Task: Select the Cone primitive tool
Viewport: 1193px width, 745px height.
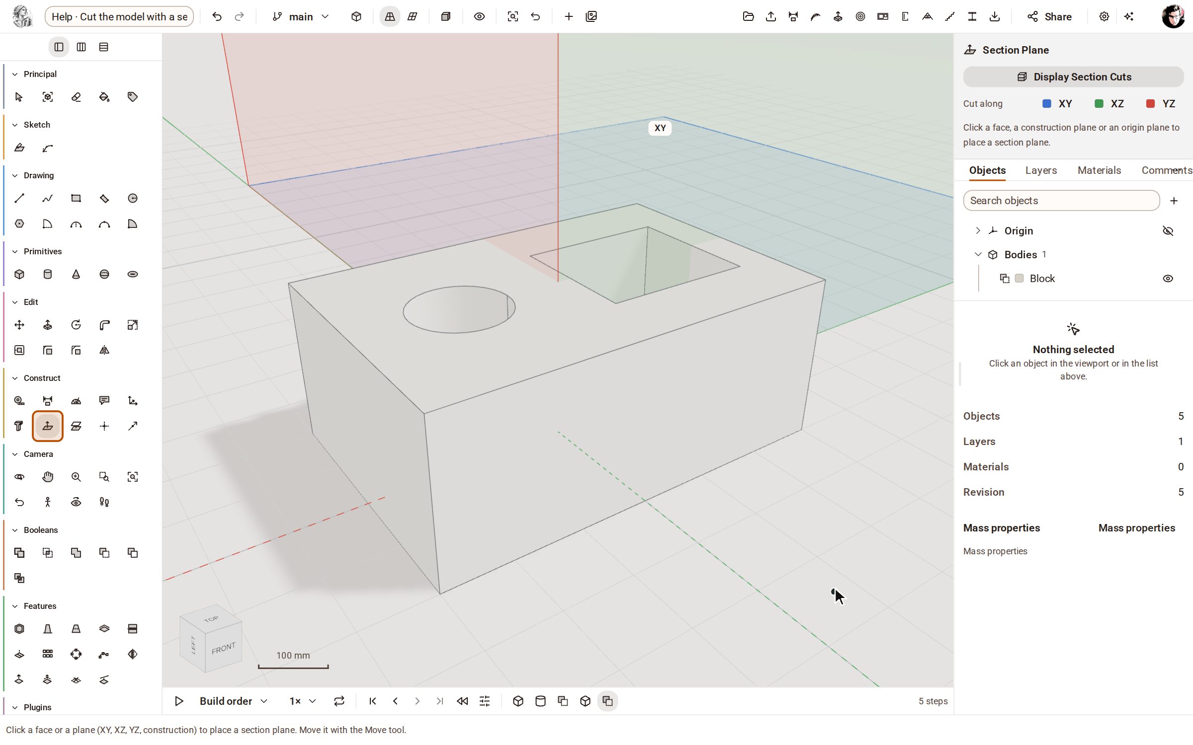Action: click(76, 274)
